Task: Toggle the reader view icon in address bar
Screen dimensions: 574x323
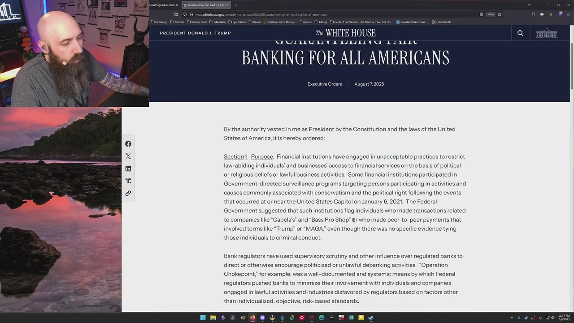Action: tap(481, 14)
